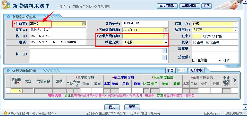Open supplier lookup icon in 供应商 field
The height and width of the screenshot is (116, 247).
coord(84,24)
